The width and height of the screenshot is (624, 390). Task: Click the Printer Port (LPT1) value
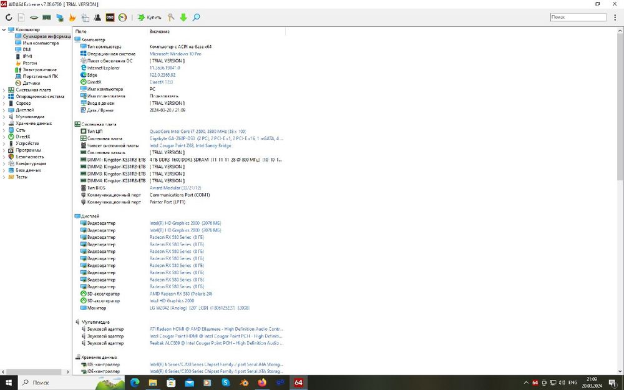pos(167,202)
